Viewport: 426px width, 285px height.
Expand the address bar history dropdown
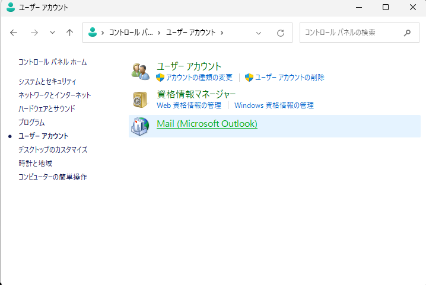tap(259, 33)
